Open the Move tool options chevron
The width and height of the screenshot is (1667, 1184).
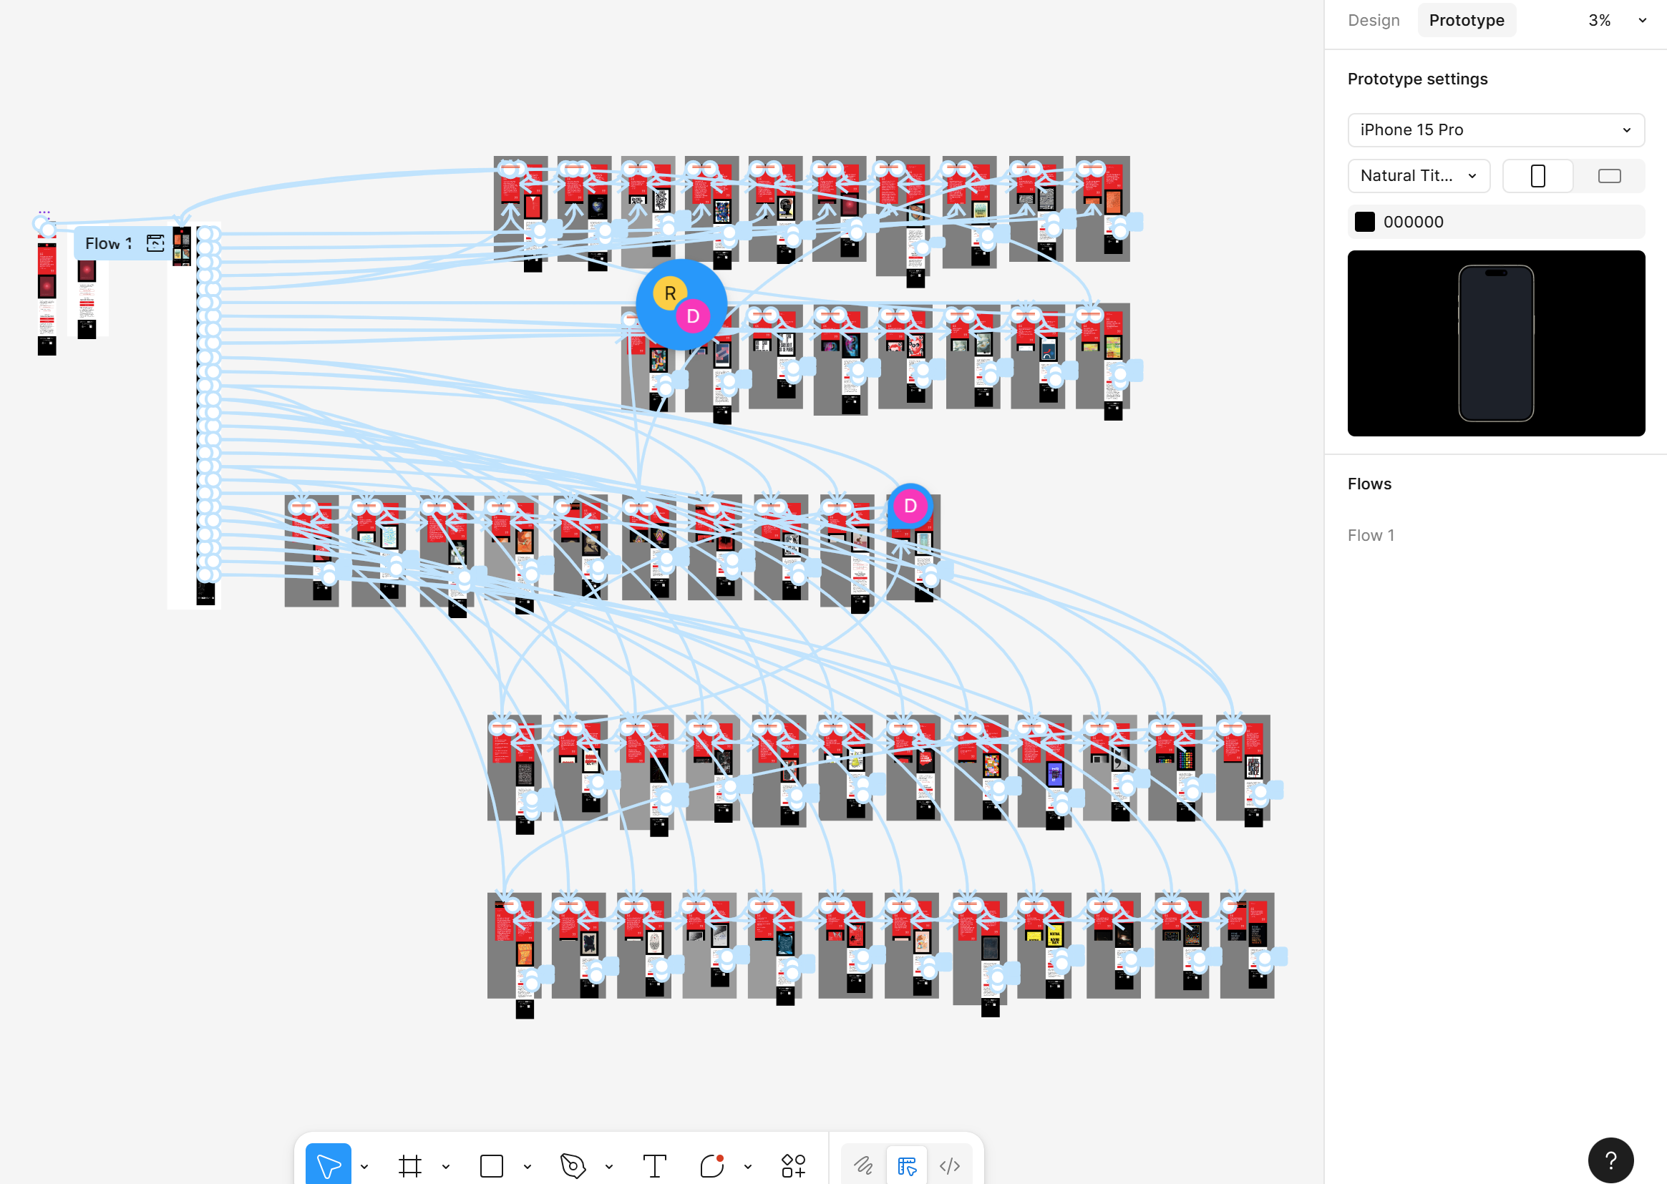(x=364, y=1167)
